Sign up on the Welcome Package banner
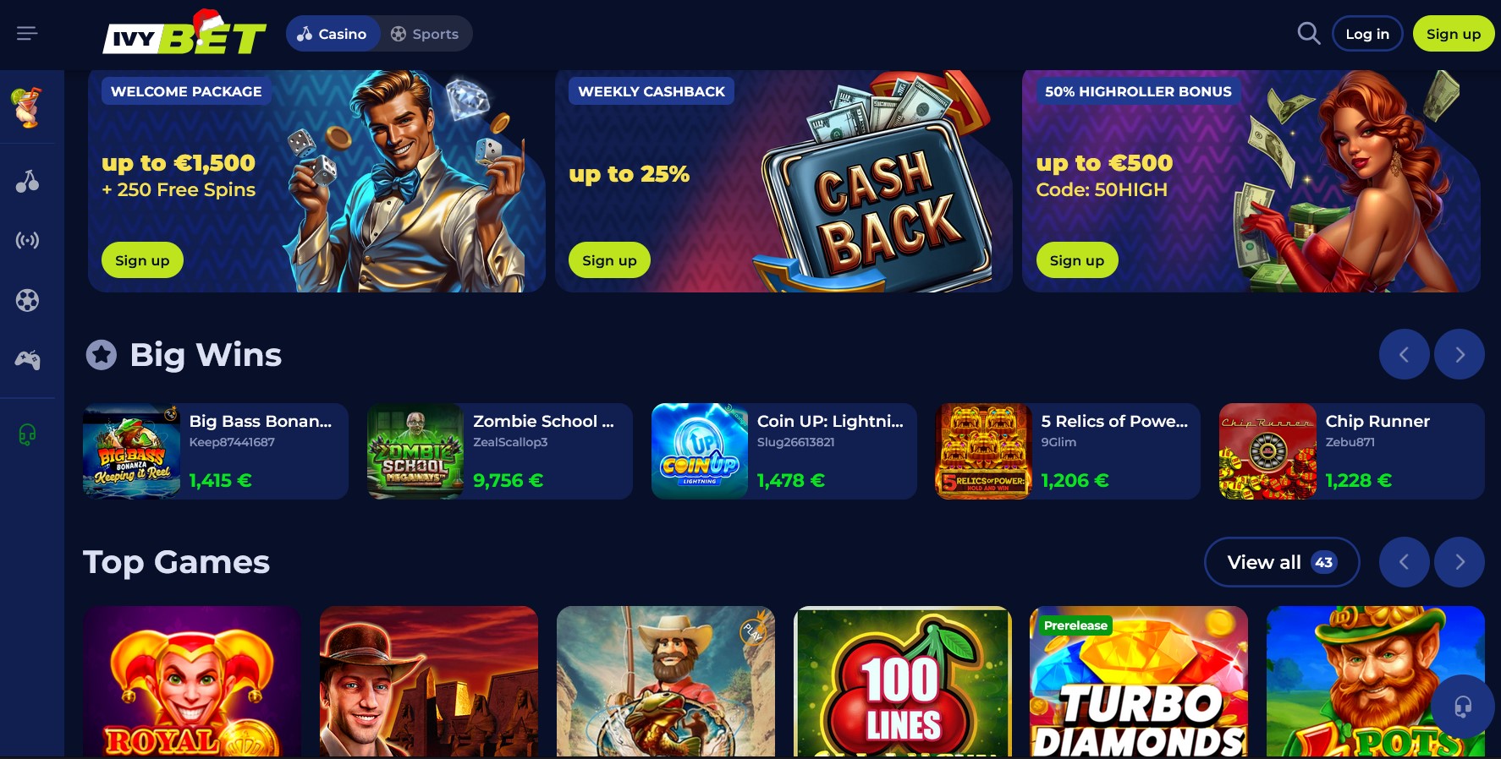Screen dimensions: 1501x759 pos(142,260)
